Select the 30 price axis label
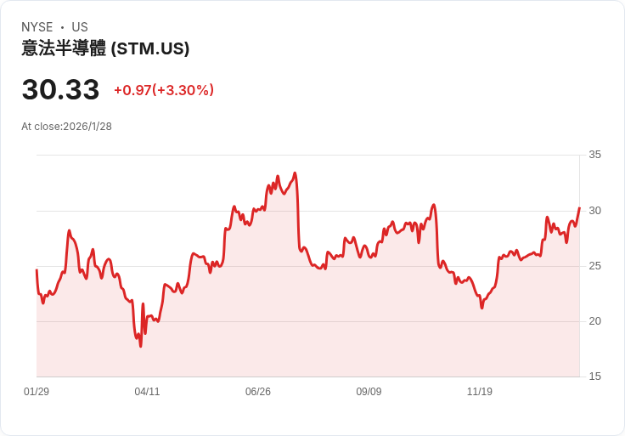This screenshot has height=436, width=625. [595, 210]
